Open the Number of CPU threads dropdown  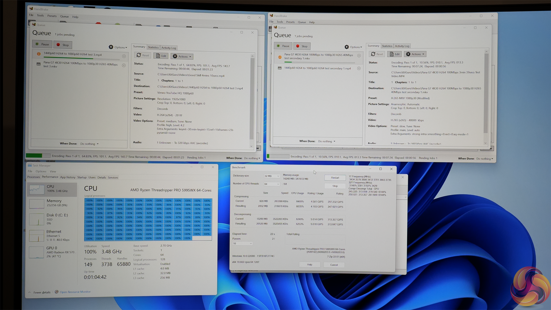coord(271,184)
